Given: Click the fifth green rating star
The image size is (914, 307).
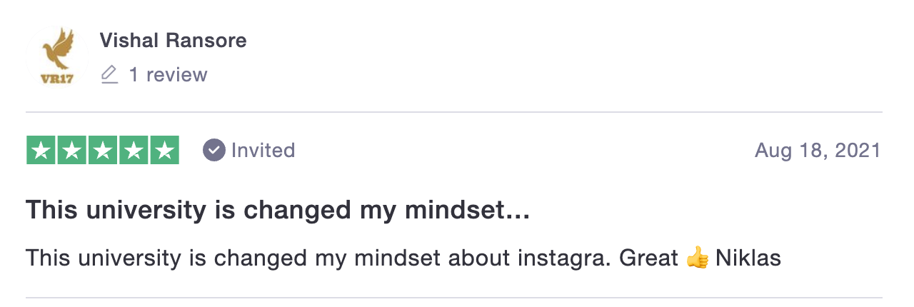Looking at the screenshot, I should (x=164, y=150).
